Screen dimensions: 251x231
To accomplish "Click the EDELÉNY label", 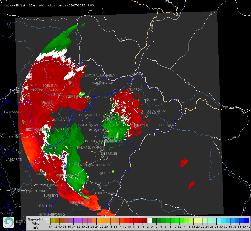I will click(x=50, y=86).
